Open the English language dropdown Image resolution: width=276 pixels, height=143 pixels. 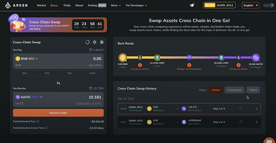tap(251, 5)
